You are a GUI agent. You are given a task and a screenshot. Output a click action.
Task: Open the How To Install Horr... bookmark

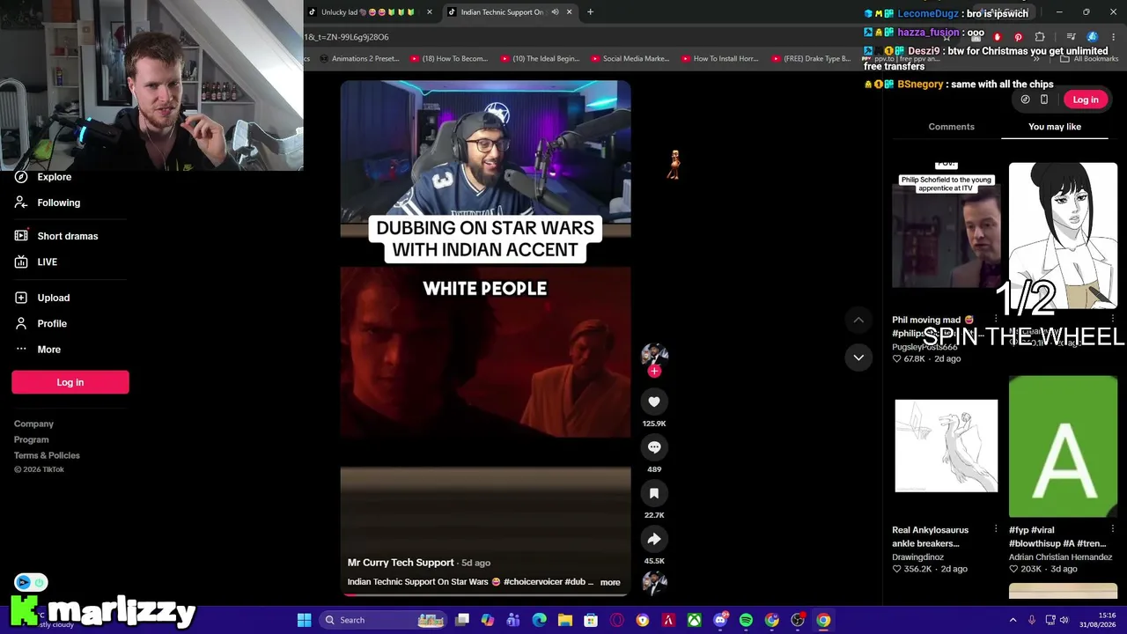click(x=719, y=59)
